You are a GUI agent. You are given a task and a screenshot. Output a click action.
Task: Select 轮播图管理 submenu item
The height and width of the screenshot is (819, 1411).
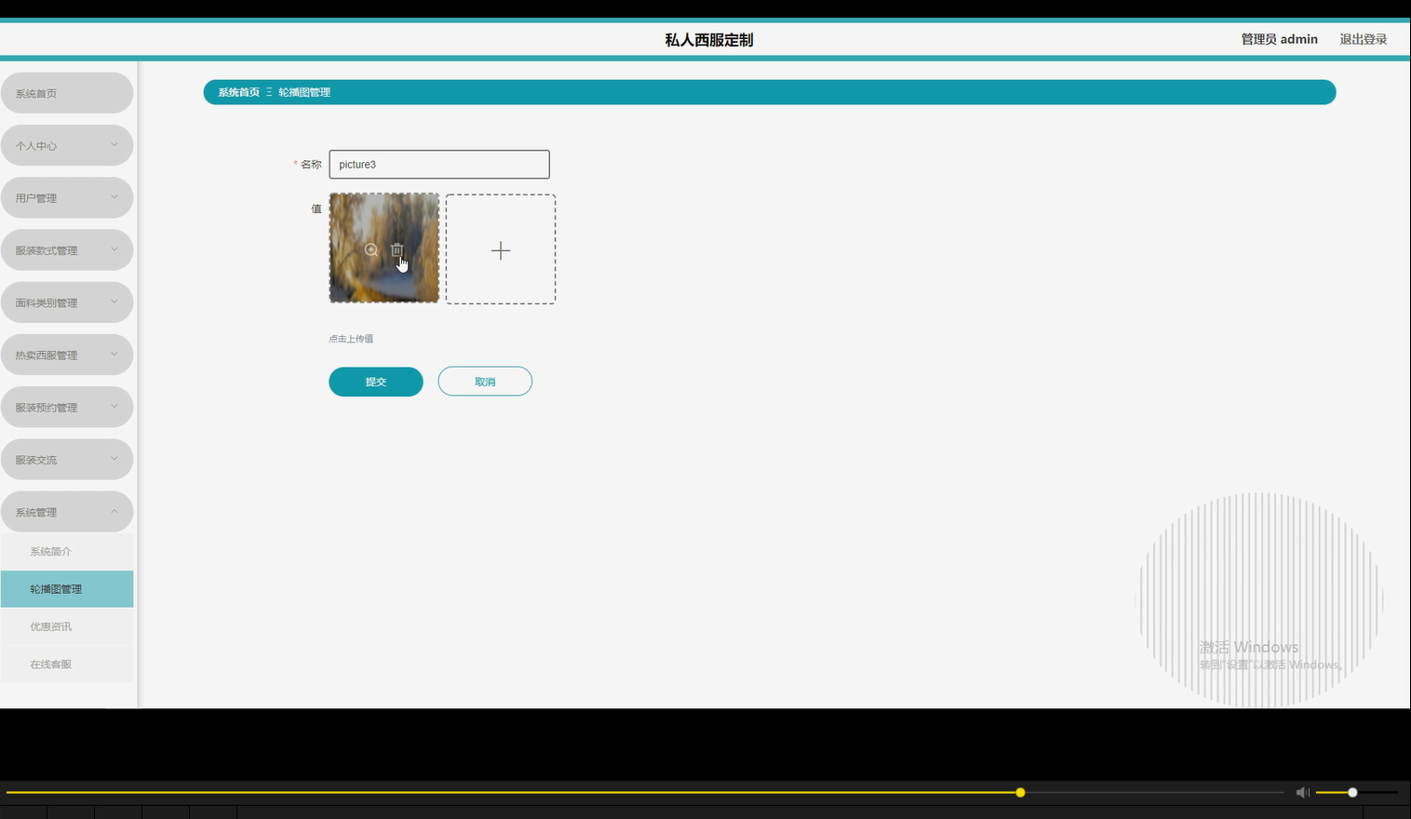[67, 589]
